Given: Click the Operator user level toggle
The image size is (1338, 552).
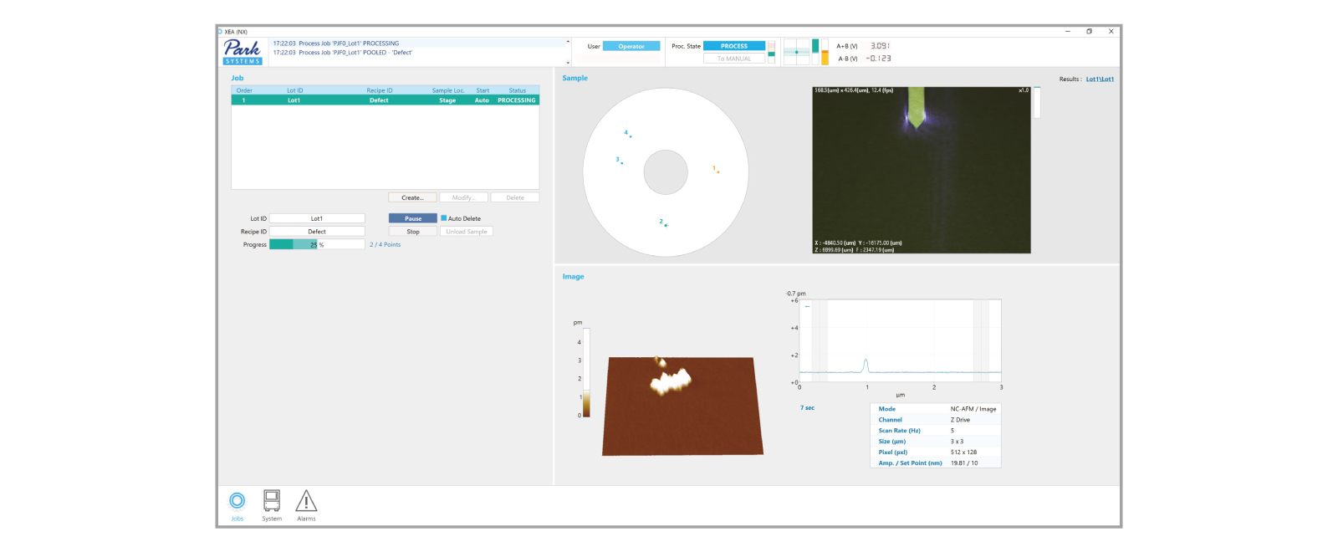Looking at the screenshot, I should pos(631,46).
